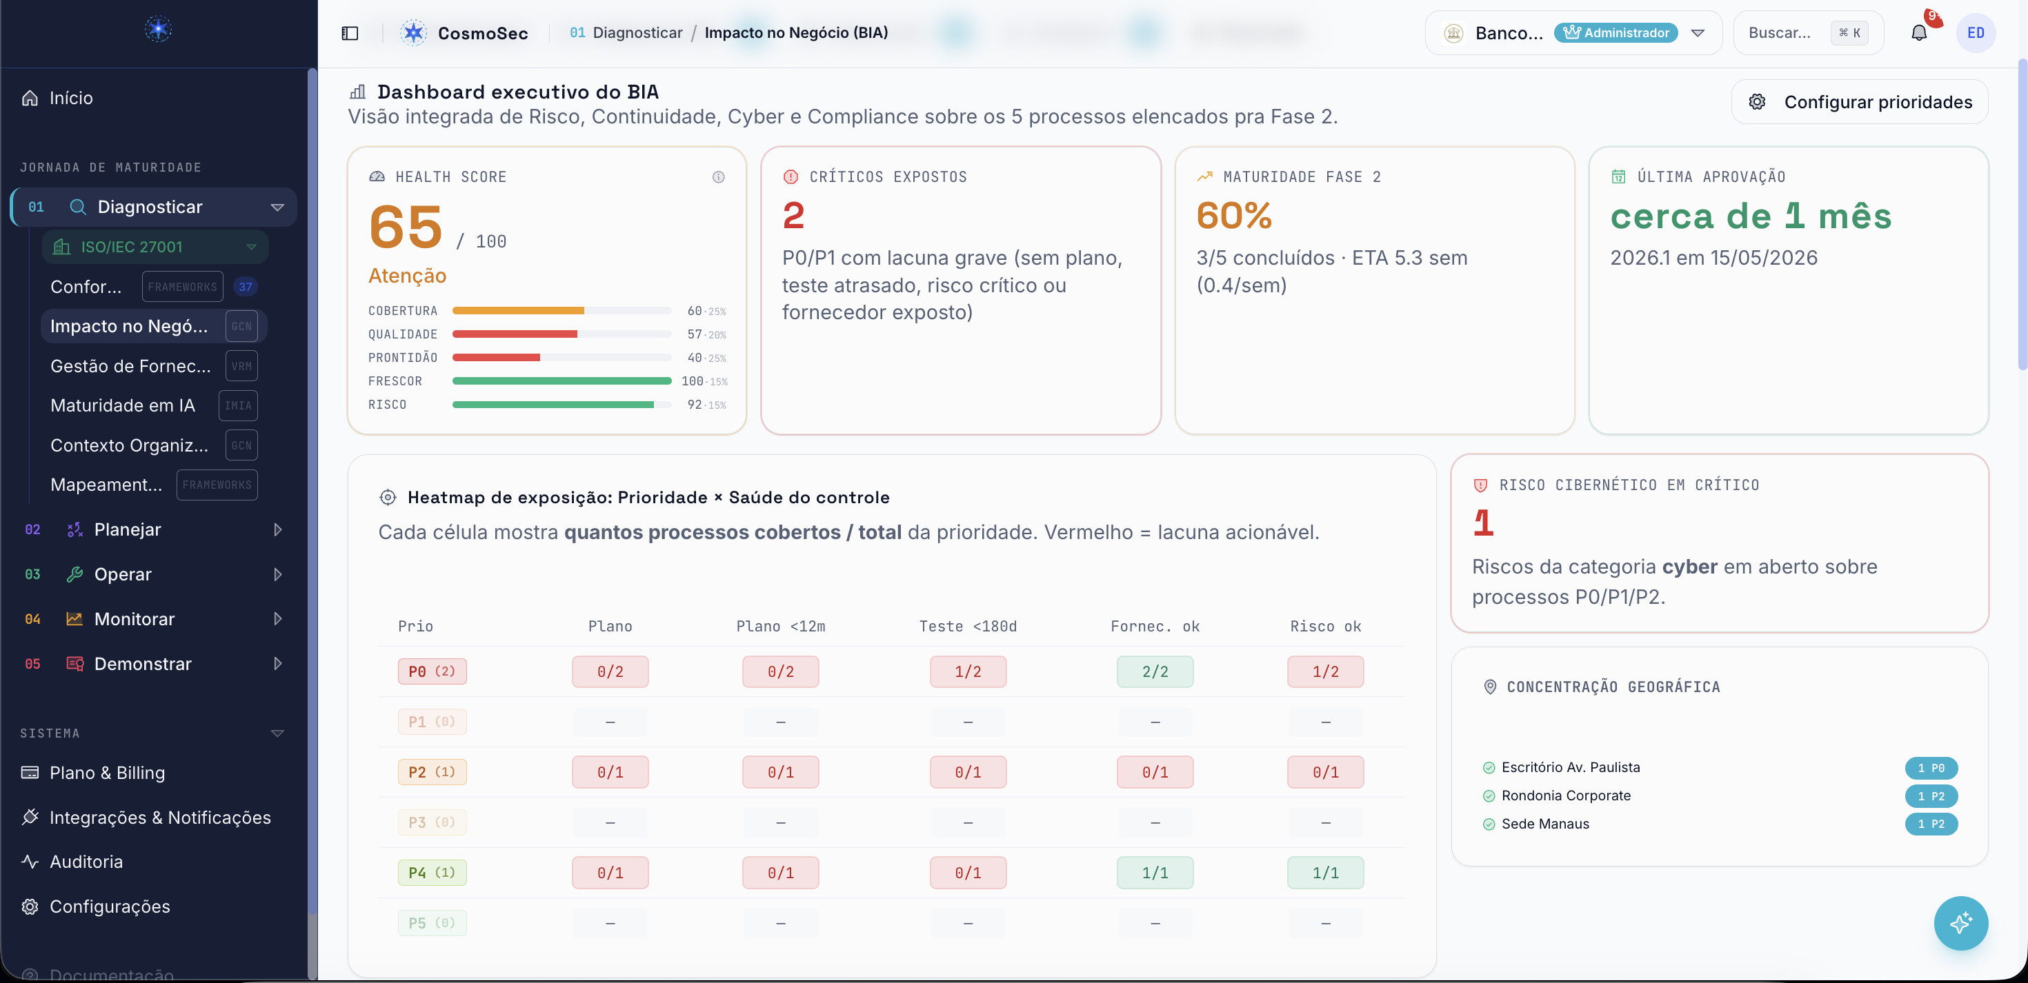Click the P4 Risco ok 1/1 cell
The height and width of the screenshot is (983, 2028).
pyautogui.click(x=1326, y=873)
